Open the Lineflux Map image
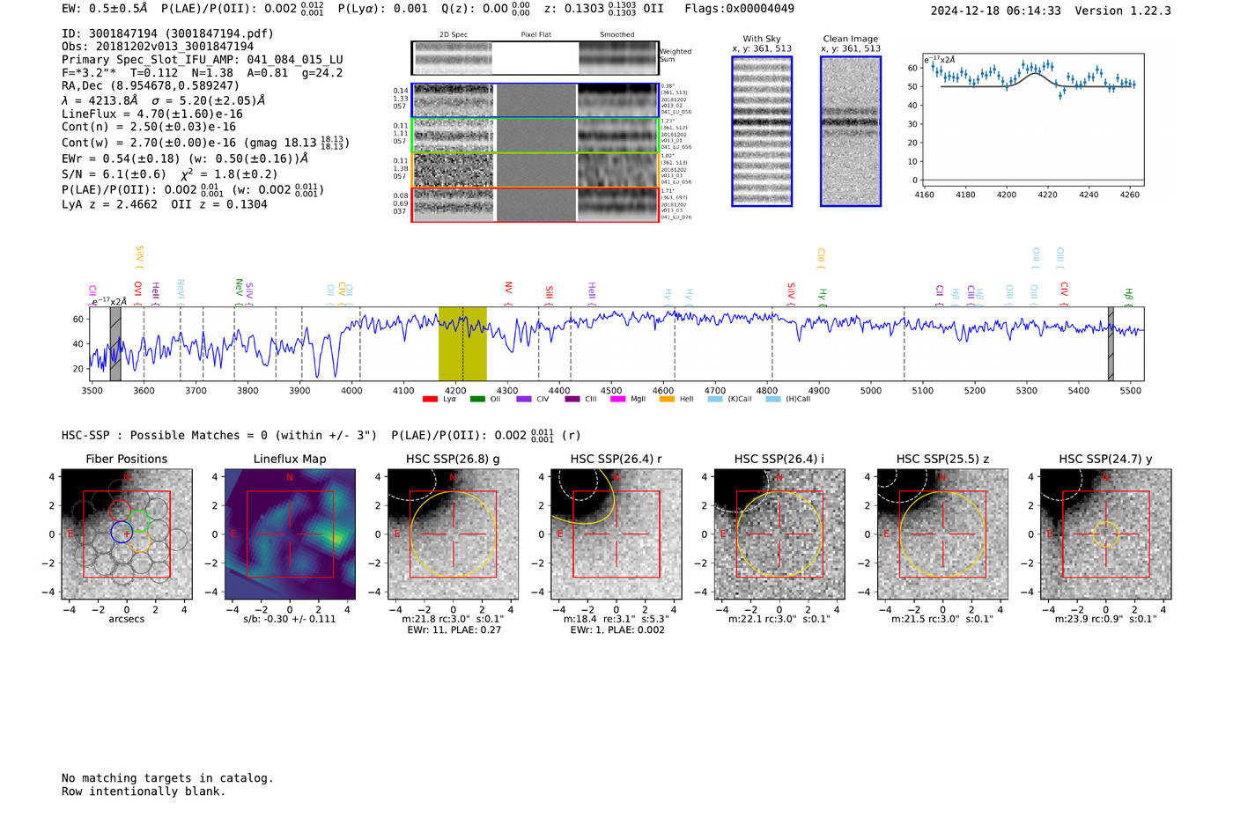The width and height of the screenshot is (1233, 839). 290,534
